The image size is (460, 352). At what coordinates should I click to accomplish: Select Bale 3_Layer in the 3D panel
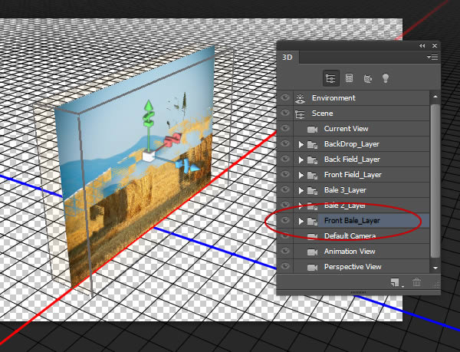[x=361, y=189]
